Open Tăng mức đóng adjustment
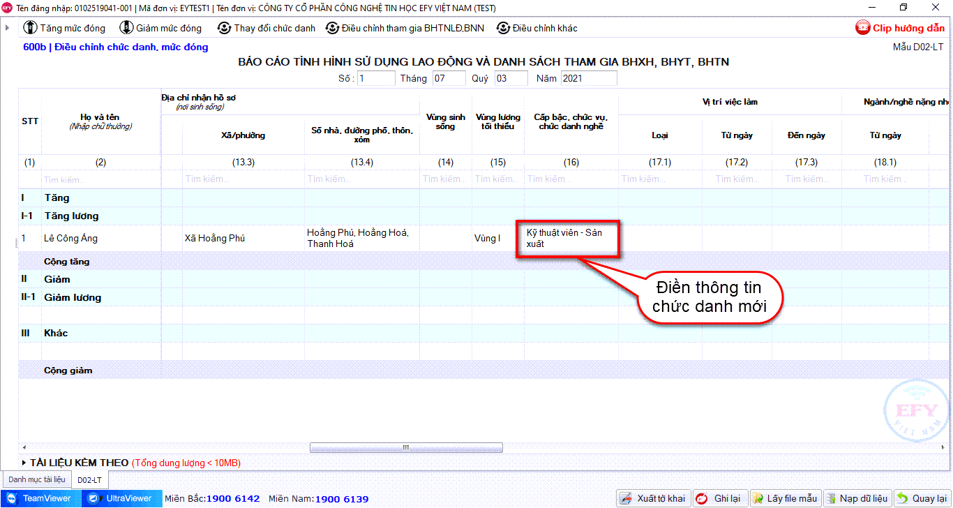The width and height of the screenshot is (953, 508). coord(64,28)
